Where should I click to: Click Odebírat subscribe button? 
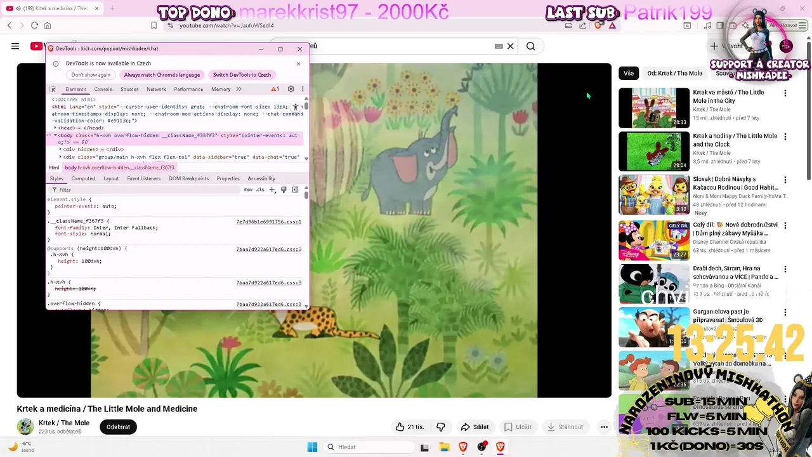(x=118, y=427)
